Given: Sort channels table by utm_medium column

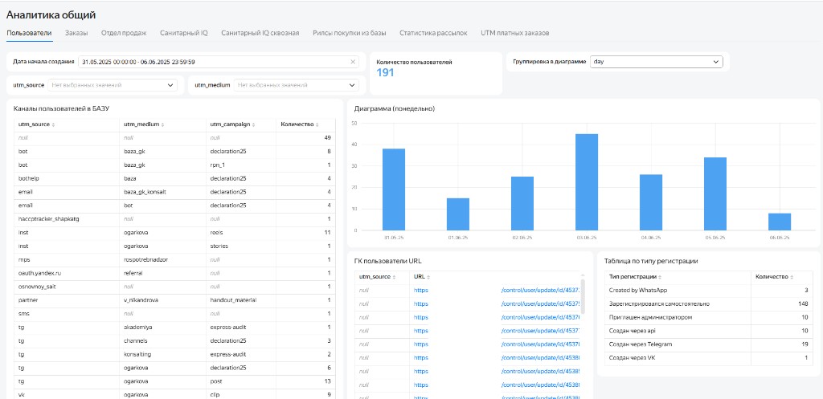Looking at the screenshot, I should [x=162, y=124].
